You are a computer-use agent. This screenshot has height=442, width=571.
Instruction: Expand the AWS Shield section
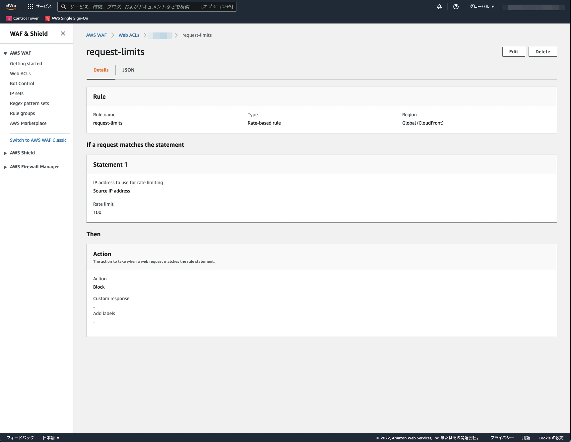pos(5,153)
